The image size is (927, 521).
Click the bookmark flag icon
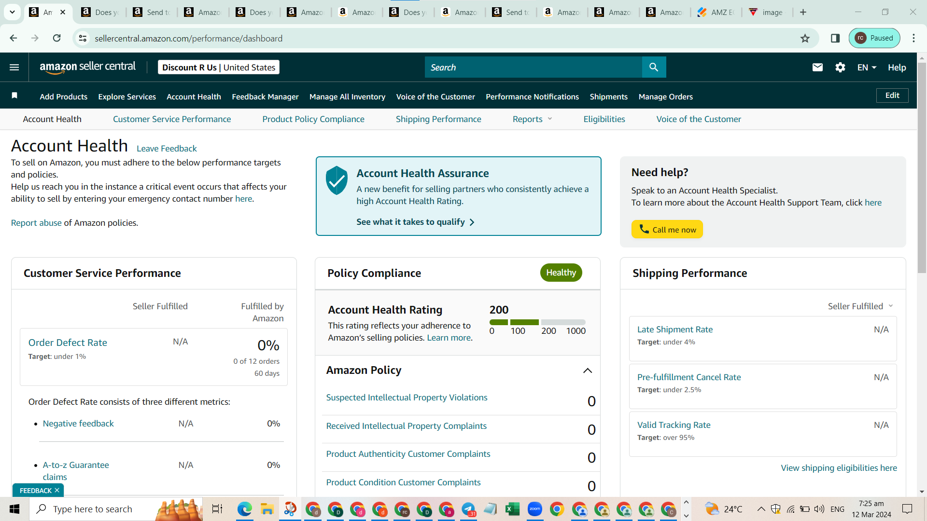(x=14, y=96)
